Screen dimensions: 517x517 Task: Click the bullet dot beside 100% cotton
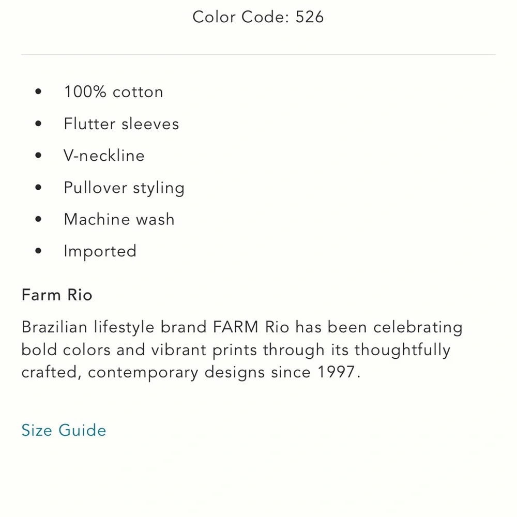pyautogui.click(x=38, y=92)
